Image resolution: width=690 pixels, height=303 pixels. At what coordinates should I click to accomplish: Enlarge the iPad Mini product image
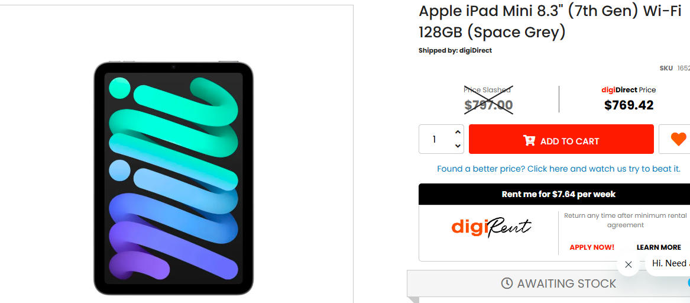coord(173,178)
